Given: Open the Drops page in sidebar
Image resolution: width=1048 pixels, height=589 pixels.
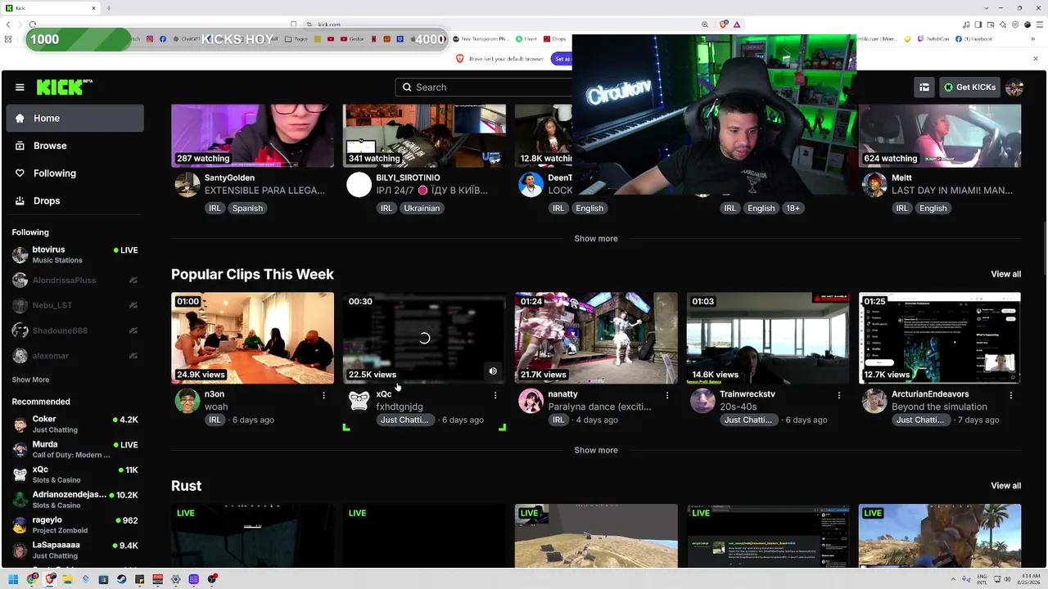Looking at the screenshot, I should click(x=75, y=200).
